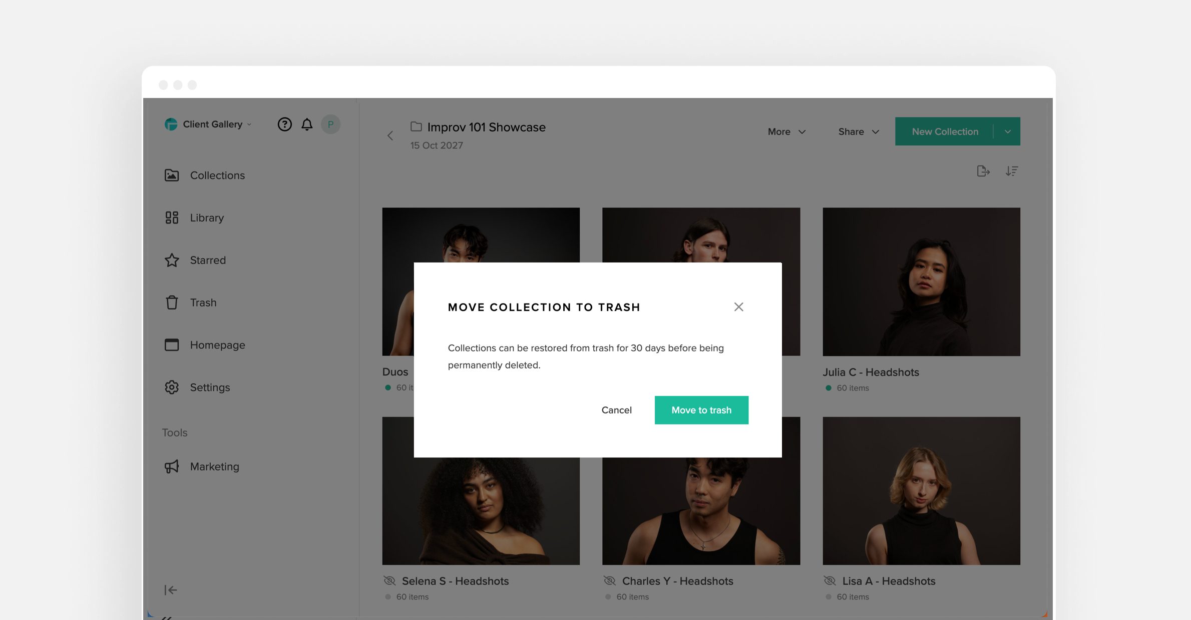Viewport: 1191px width, 620px height.
Task: Click the Julia C - Headshots title
Action: tap(871, 372)
